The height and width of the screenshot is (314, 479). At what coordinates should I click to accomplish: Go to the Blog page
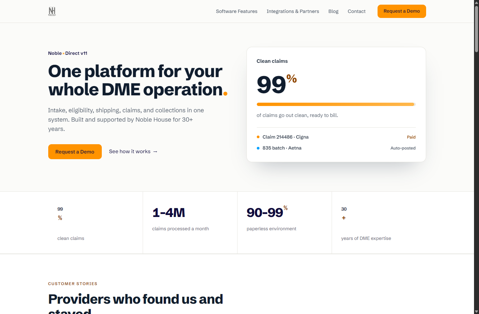(333, 11)
